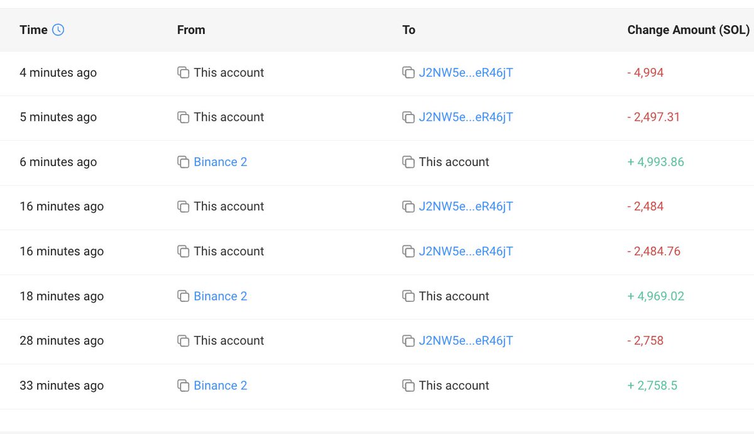Open Binance 2 link in +4,969.02 row

coord(221,296)
